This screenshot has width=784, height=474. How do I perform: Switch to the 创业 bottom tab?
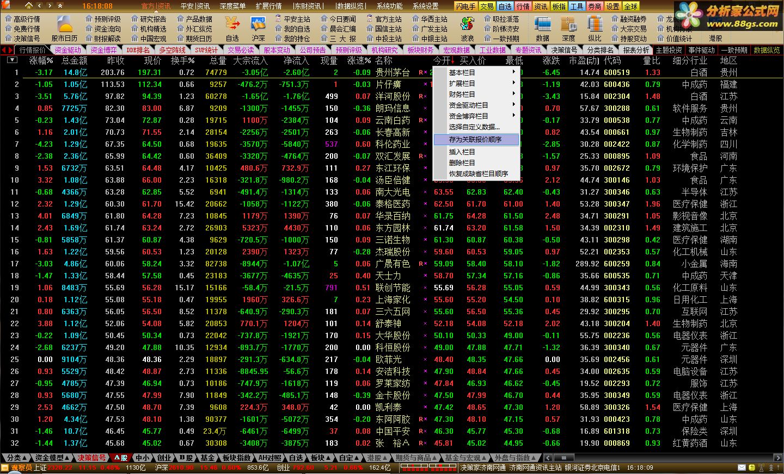pyautogui.click(x=164, y=458)
